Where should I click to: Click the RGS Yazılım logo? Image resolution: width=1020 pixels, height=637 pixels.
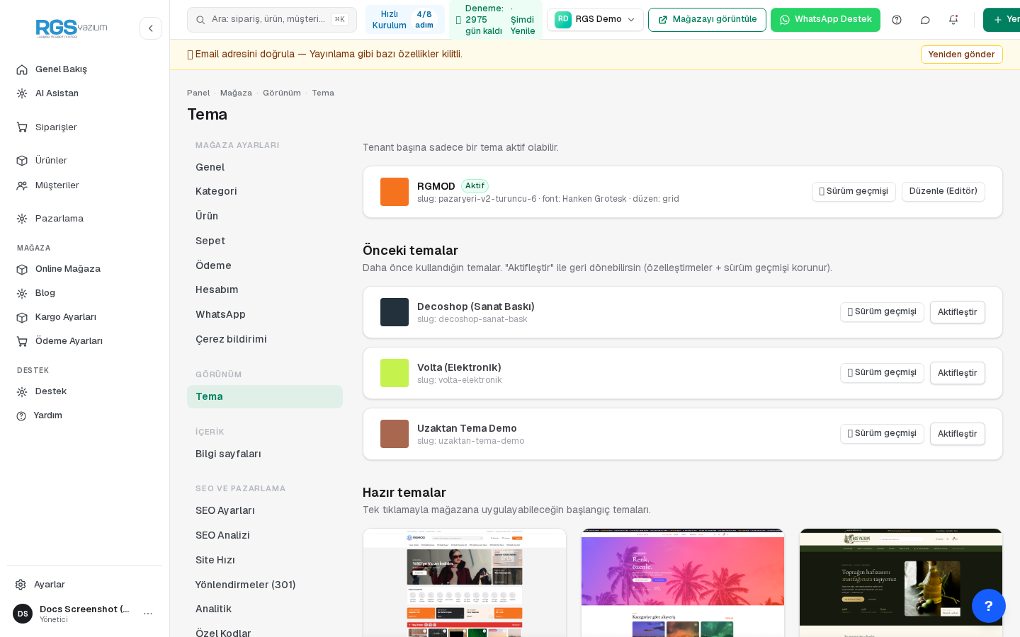(72, 28)
